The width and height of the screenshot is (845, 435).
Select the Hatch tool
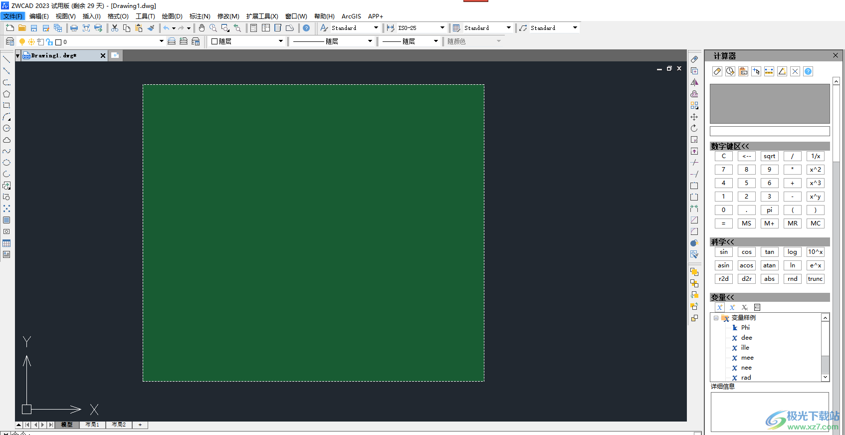coord(6,220)
